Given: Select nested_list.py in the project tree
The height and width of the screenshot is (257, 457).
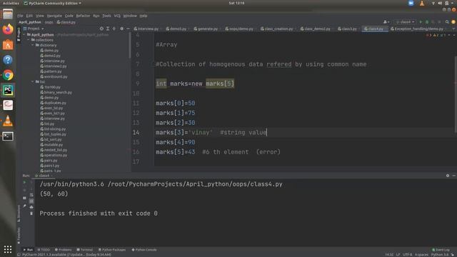Looking at the screenshot, I should point(56,150).
